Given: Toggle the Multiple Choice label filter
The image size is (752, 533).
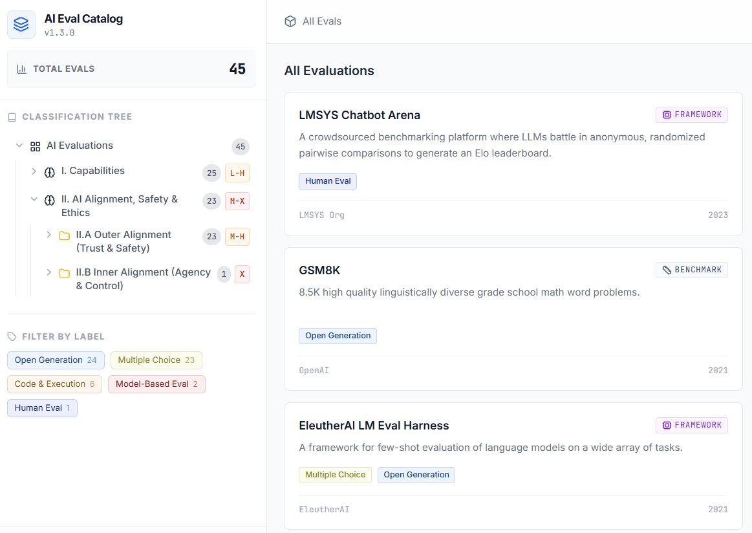Looking at the screenshot, I should [x=156, y=360].
